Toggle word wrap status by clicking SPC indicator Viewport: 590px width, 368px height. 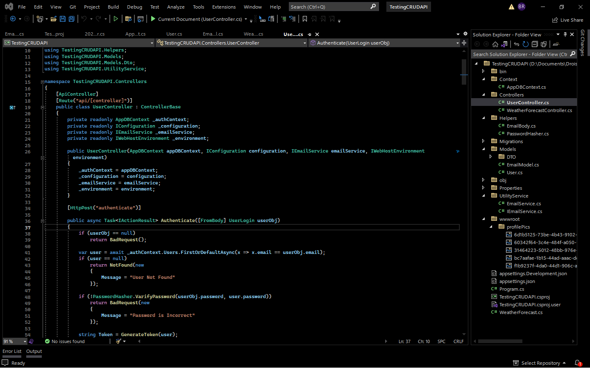441,341
